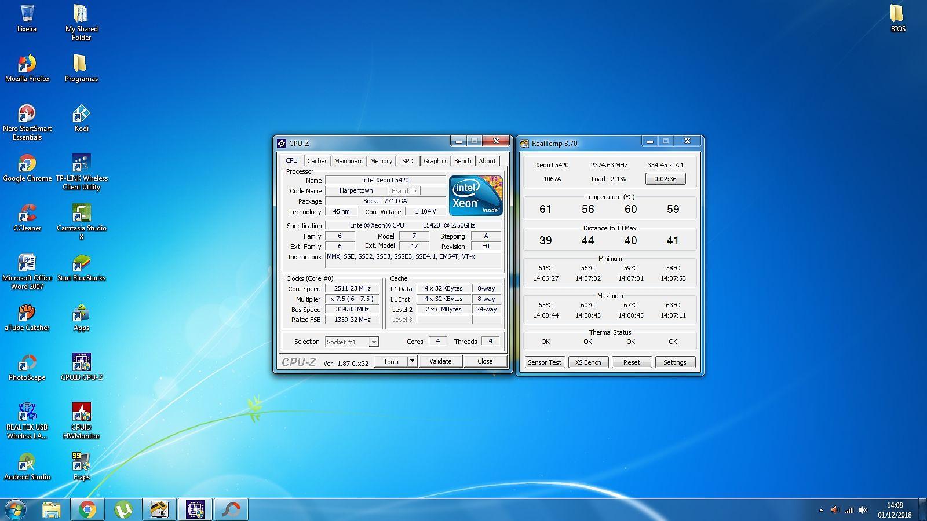Open the Apps desktop shortcut
This screenshot has height=521, width=927.
pos(81,317)
